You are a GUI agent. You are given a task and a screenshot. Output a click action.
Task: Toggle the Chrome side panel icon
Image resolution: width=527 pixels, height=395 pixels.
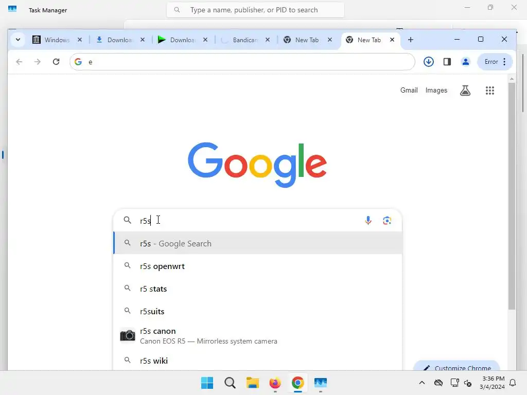(447, 62)
